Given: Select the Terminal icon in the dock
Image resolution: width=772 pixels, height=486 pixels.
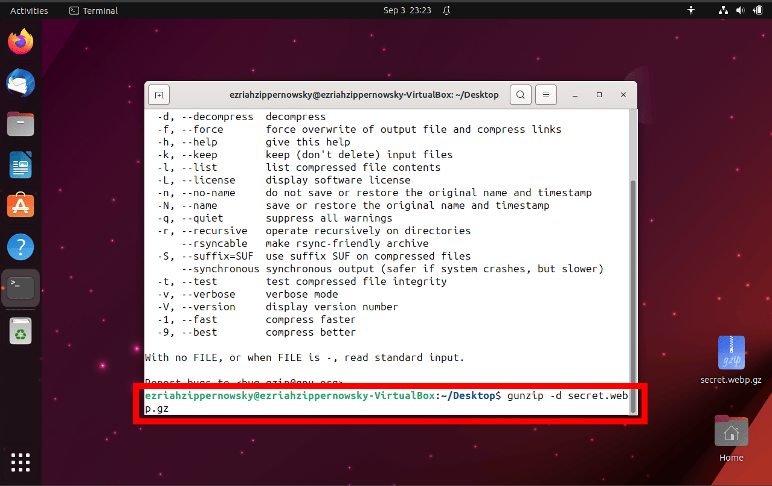Looking at the screenshot, I should (20, 288).
